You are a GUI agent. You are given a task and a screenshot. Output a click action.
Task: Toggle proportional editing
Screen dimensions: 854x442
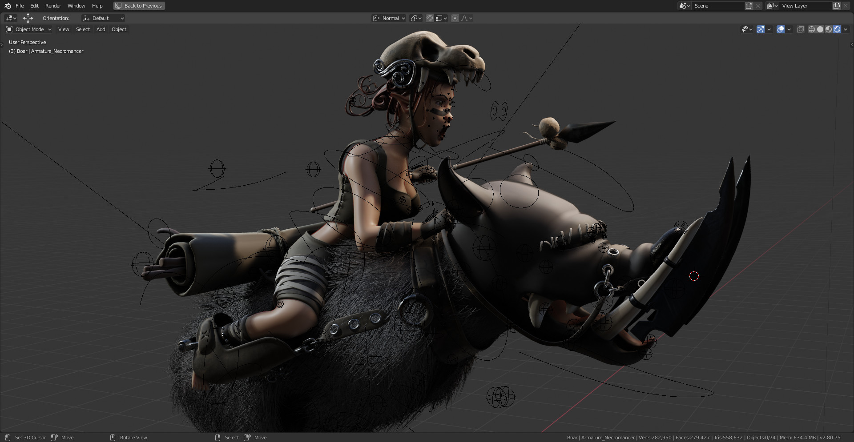[x=455, y=18]
